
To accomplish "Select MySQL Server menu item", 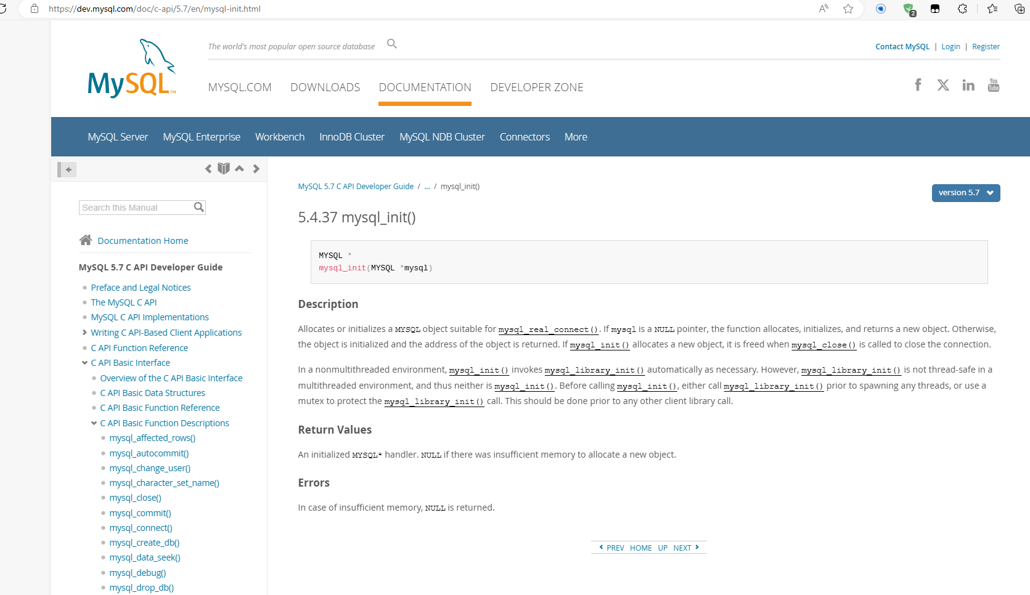I will [118, 137].
